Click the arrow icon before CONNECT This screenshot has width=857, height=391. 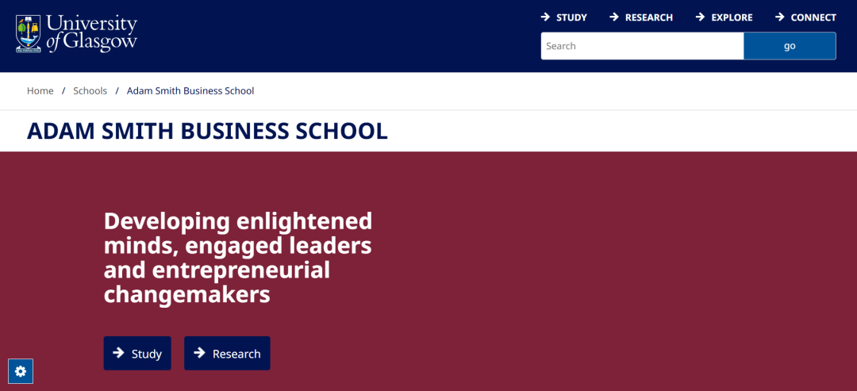tap(779, 17)
